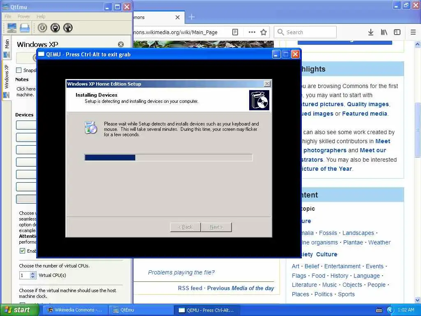Screen dimensions: 421x316
Task: Close the Windows XP Home Edition Setup dialog
Action: pyautogui.click(x=267, y=84)
